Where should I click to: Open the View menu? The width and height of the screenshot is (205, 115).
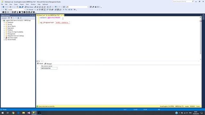tap(11, 4)
